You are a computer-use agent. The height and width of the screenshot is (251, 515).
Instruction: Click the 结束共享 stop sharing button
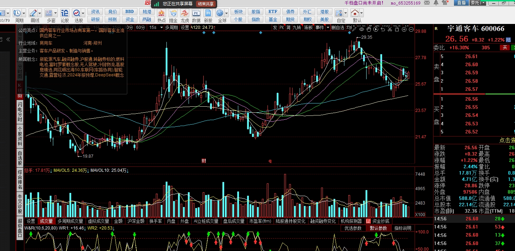[x=206, y=4]
